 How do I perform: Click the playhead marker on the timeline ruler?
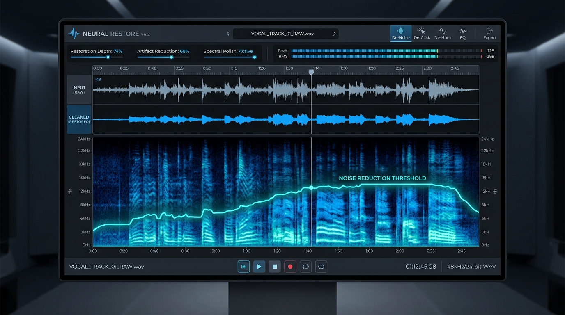[311, 72]
